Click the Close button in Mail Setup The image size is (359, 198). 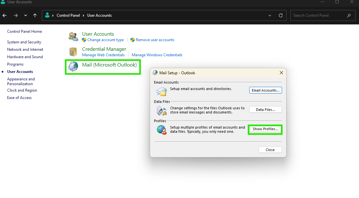point(270,150)
